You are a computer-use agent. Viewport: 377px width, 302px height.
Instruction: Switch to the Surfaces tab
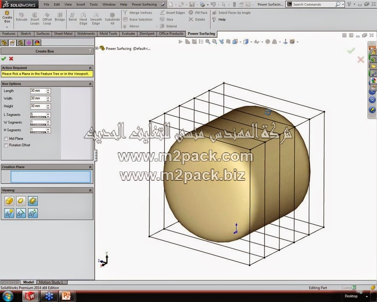click(43, 34)
